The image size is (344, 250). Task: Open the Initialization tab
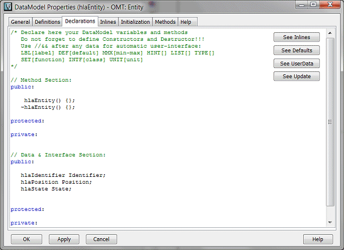tap(135, 22)
